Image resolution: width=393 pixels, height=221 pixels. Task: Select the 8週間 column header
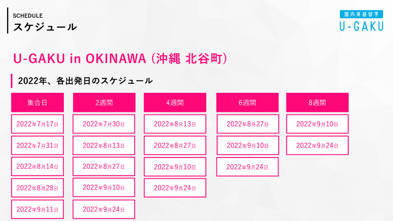(317, 102)
